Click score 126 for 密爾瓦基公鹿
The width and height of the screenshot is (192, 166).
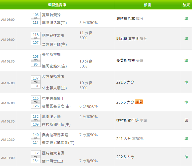pos(36,106)
